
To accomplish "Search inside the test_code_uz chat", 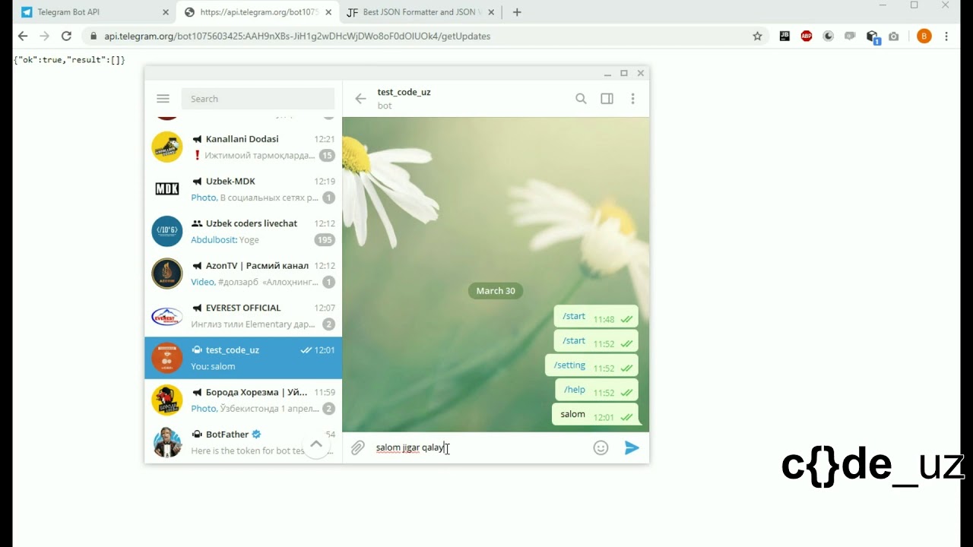I will click(x=581, y=99).
